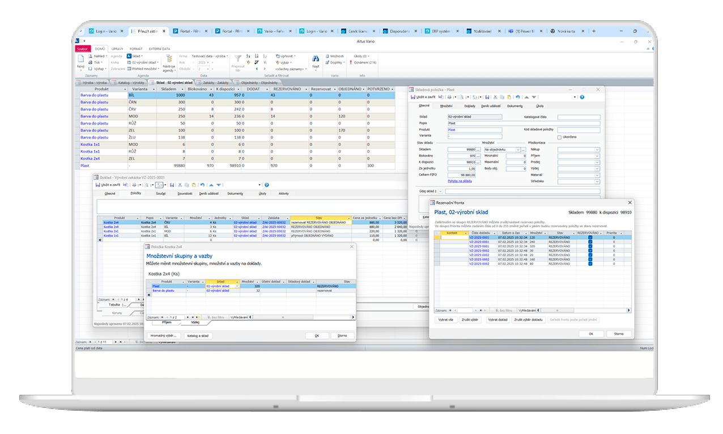
Task: Open the Soubor menu
Action: click(x=83, y=49)
